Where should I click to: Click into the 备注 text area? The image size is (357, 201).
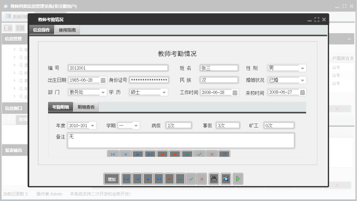coord(181,141)
